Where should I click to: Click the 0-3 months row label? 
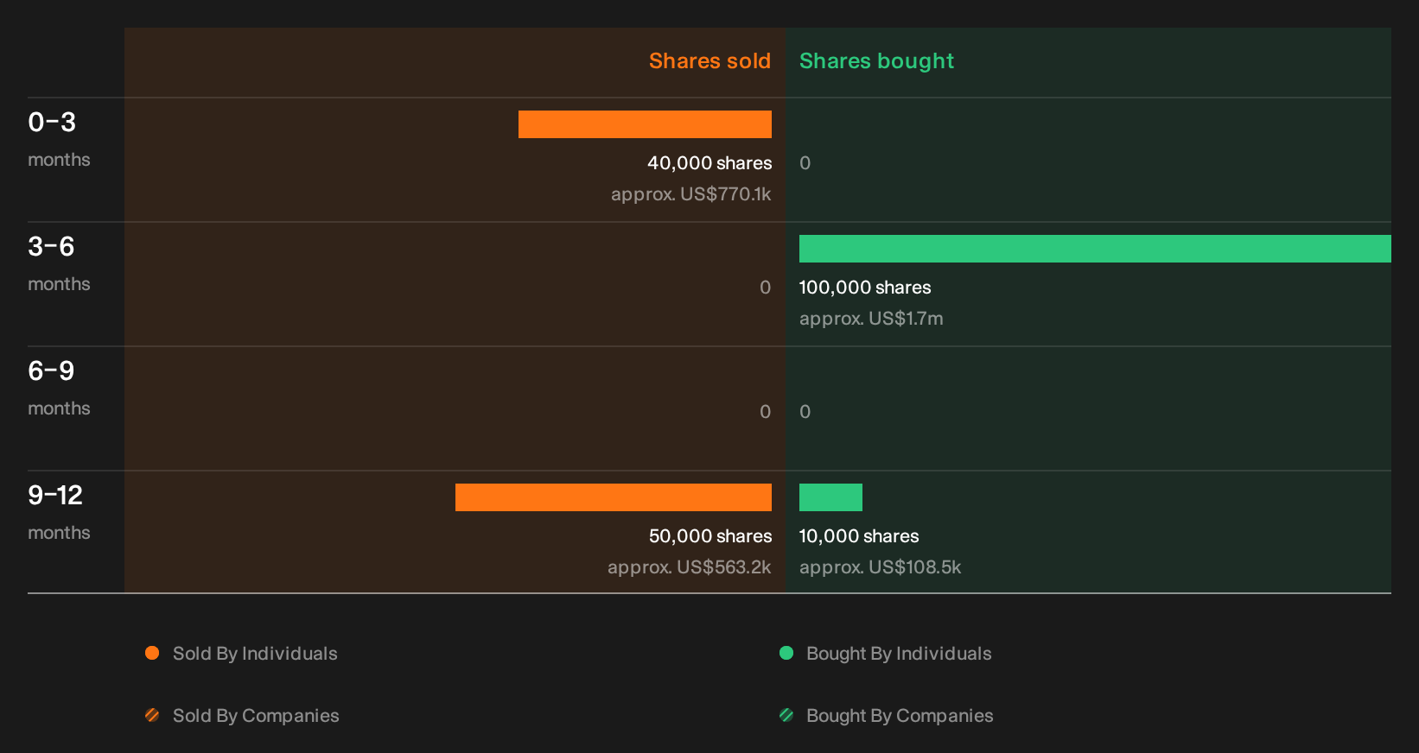pyautogui.click(x=59, y=138)
